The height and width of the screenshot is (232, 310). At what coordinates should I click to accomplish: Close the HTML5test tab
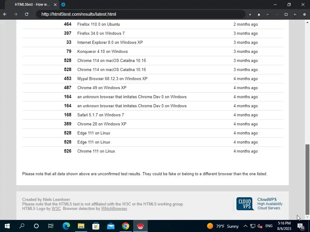pyautogui.click(x=55, y=4)
